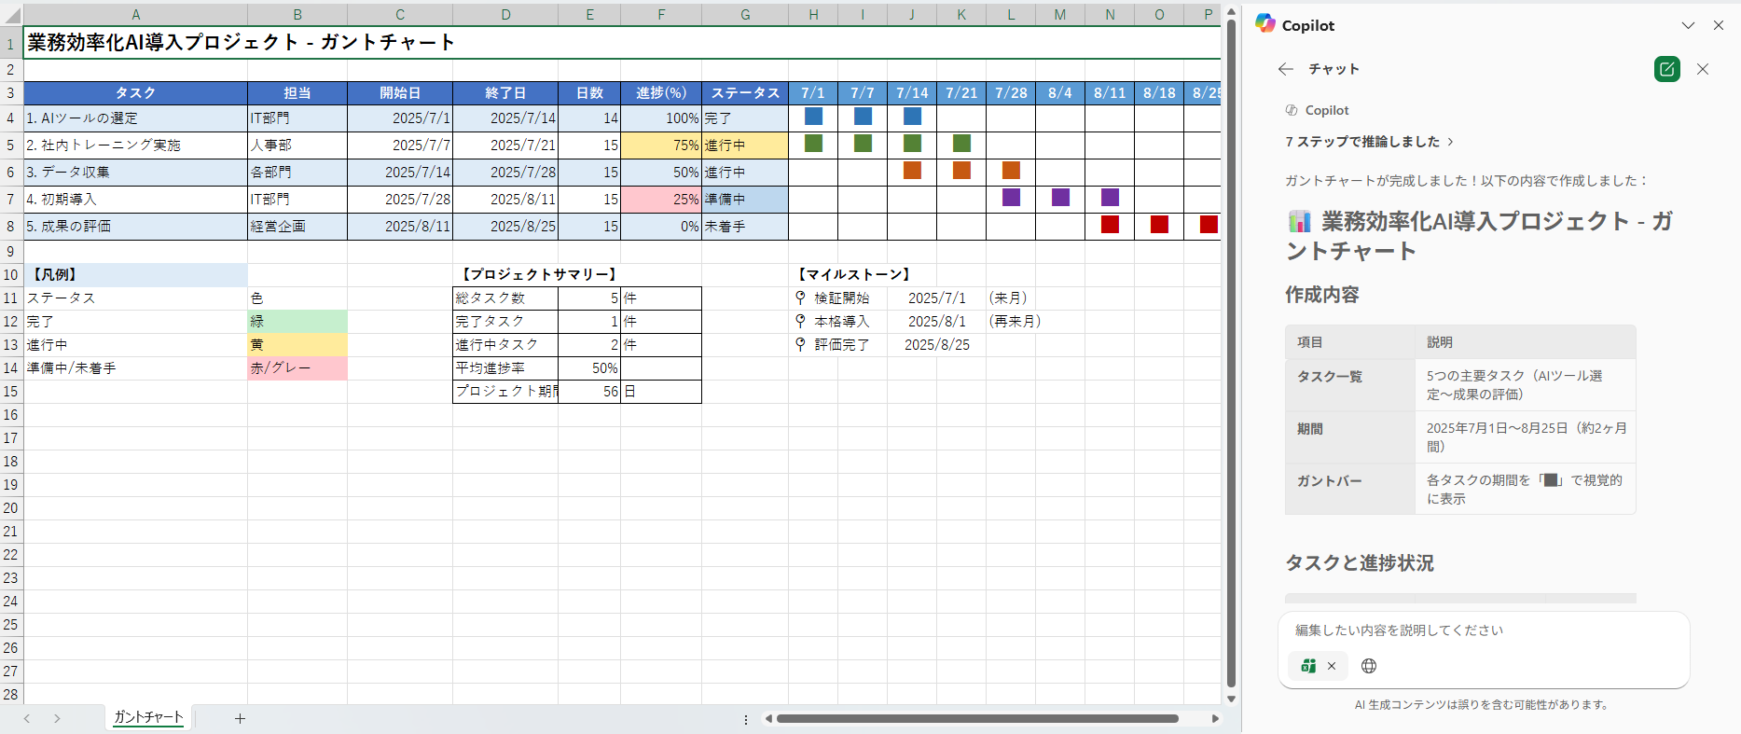Image resolution: width=1741 pixels, height=734 pixels.
Task: Open the Copilot pane options chevron
Action: 1688,25
